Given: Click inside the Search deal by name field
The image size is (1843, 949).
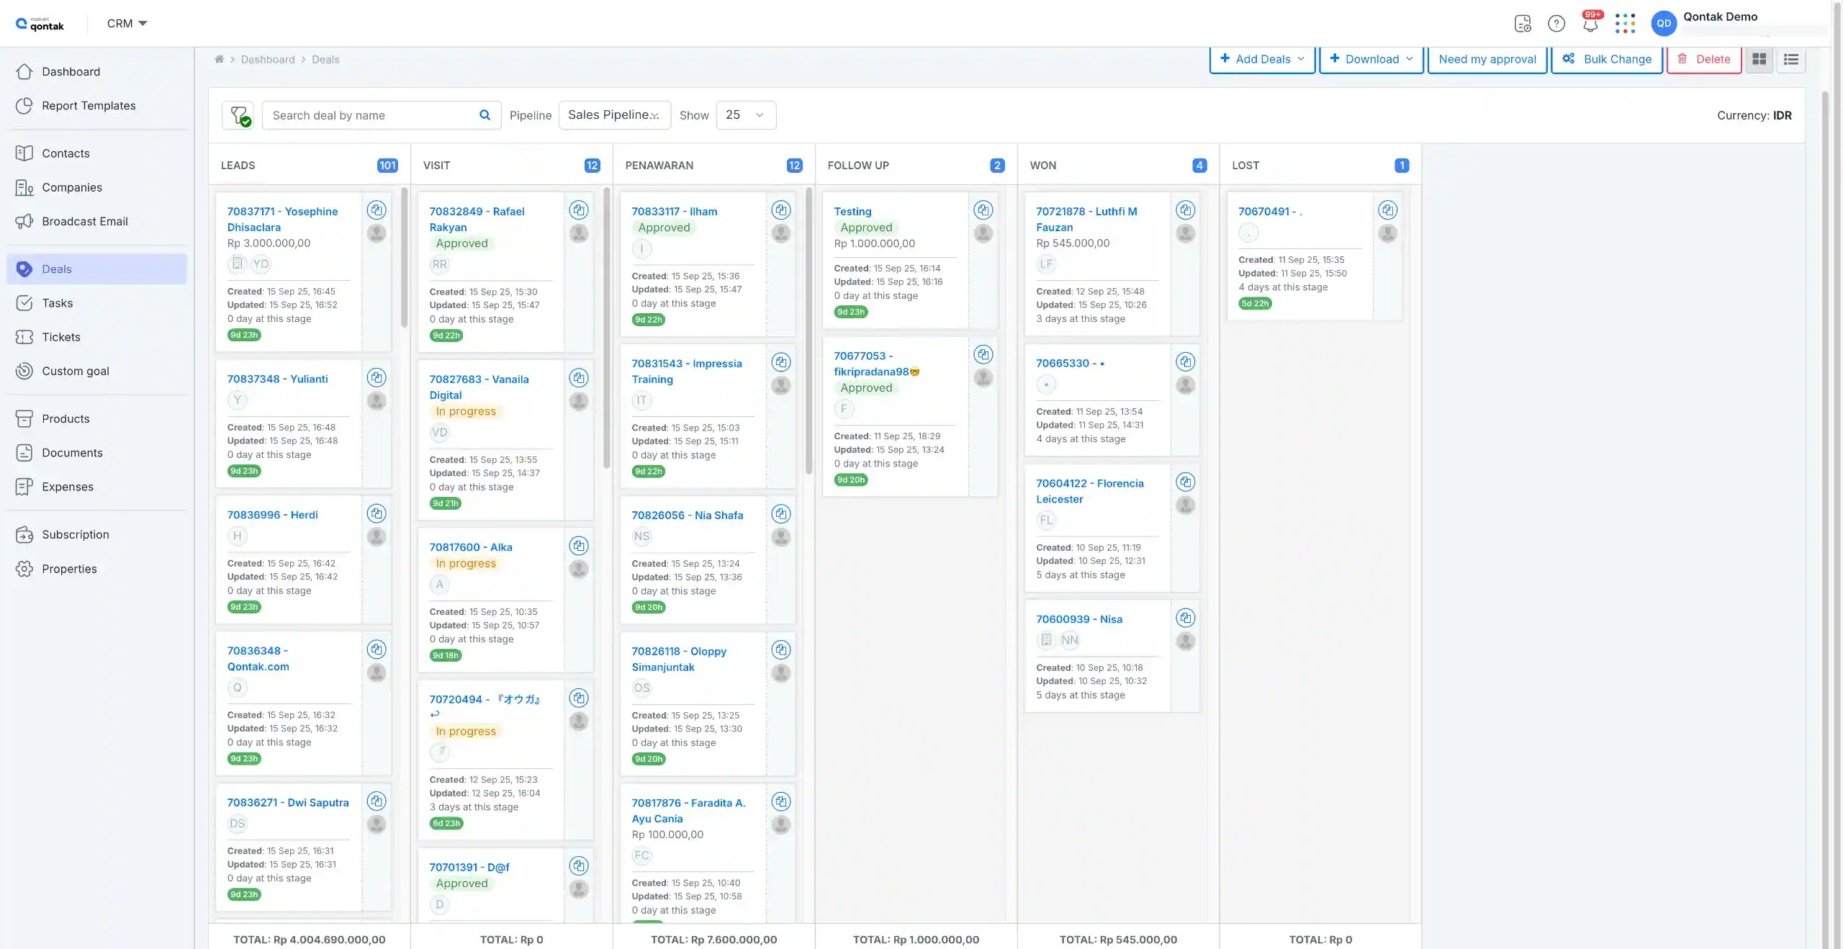Looking at the screenshot, I should 360,115.
